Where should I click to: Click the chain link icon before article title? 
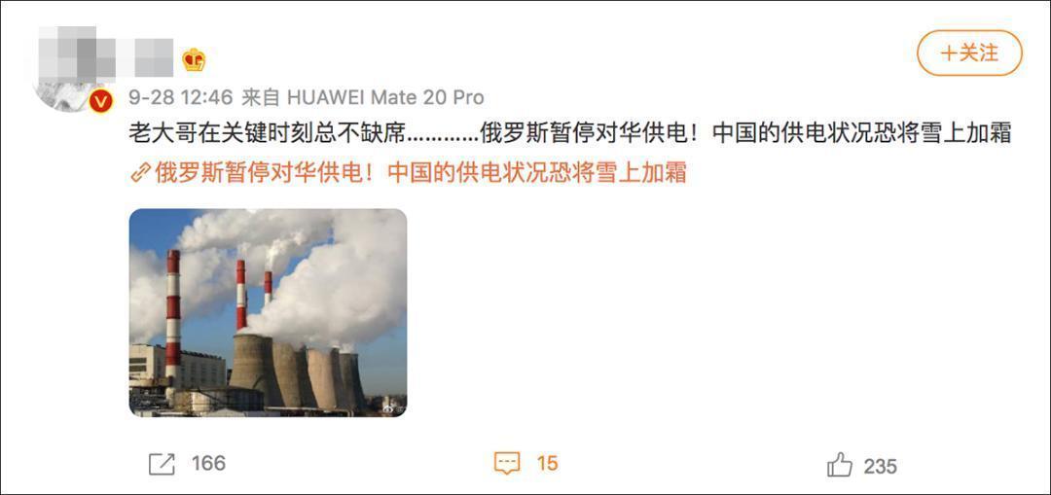[x=139, y=173]
